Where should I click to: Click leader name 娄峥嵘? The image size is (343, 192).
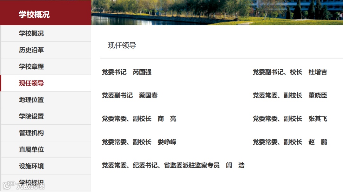pyautogui.click(x=167, y=142)
